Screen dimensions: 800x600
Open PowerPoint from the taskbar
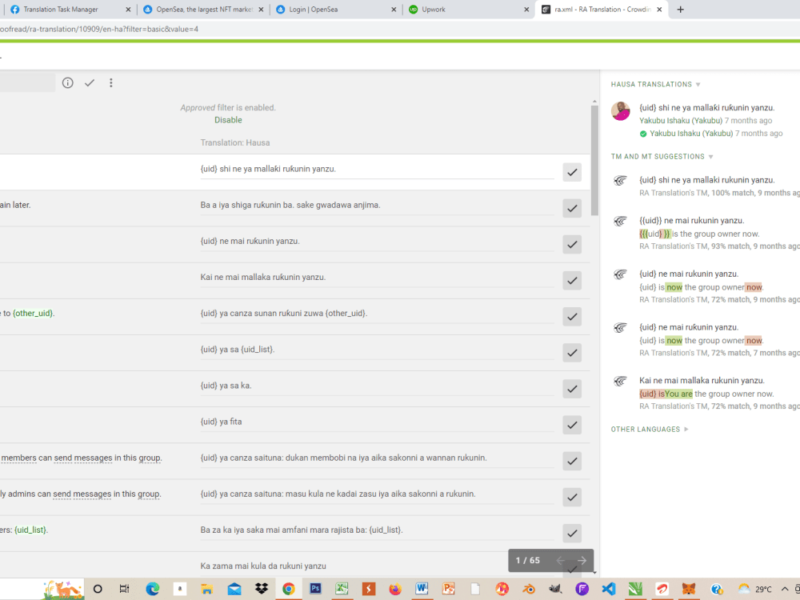(449, 588)
